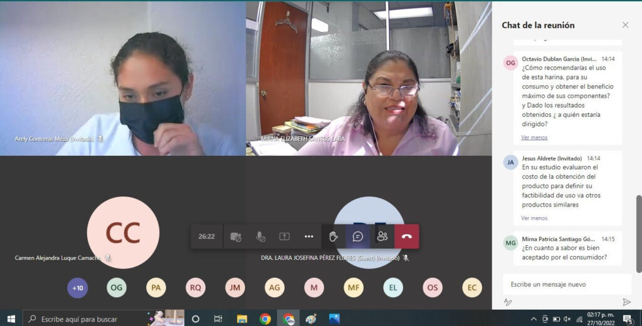This screenshot has height=326, width=642.
Task: Expand the +10 additional participants bubble
Action: tap(78, 288)
